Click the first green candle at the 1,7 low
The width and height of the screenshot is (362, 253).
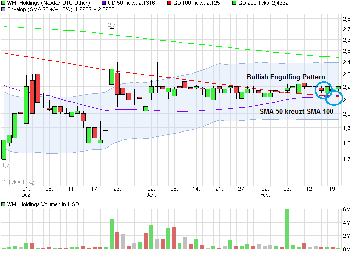pyautogui.click(x=4, y=150)
